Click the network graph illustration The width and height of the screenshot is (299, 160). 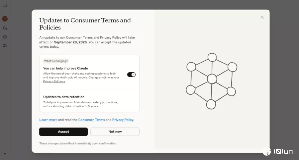pos(212,81)
